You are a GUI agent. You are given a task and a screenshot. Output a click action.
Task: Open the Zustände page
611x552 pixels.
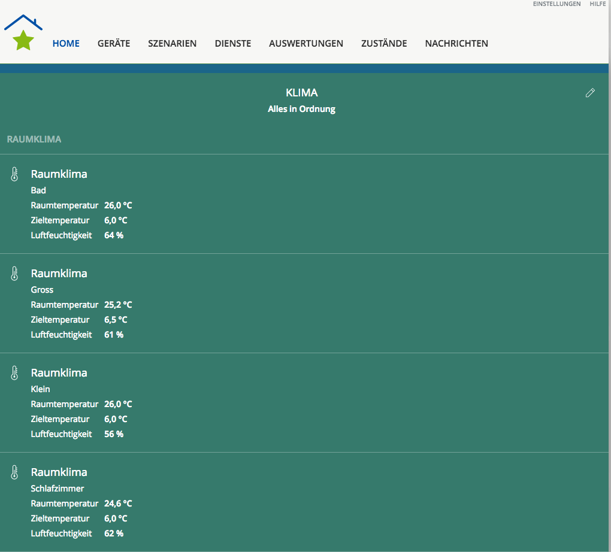point(384,44)
